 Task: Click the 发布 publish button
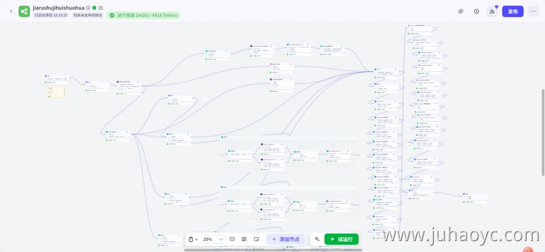click(x=513, y=12)
